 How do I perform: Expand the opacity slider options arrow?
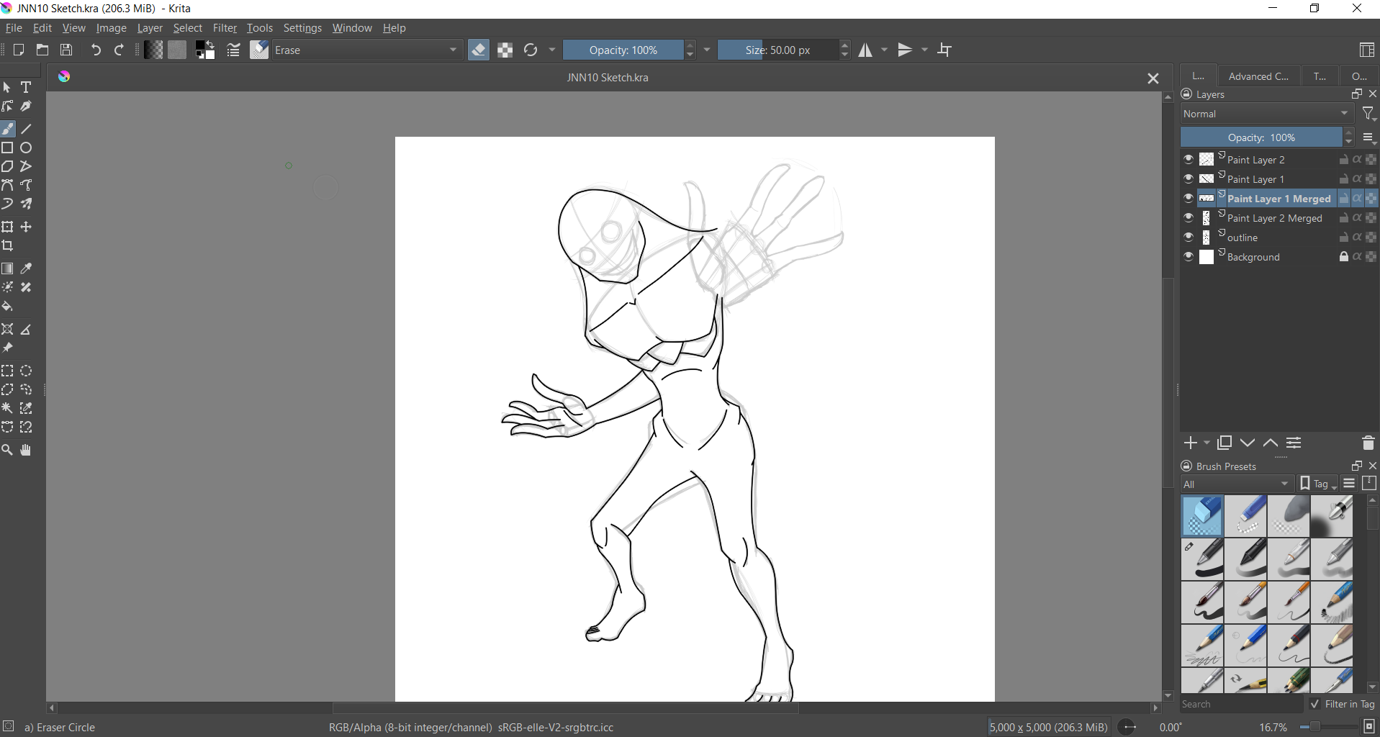pos(707,50)
